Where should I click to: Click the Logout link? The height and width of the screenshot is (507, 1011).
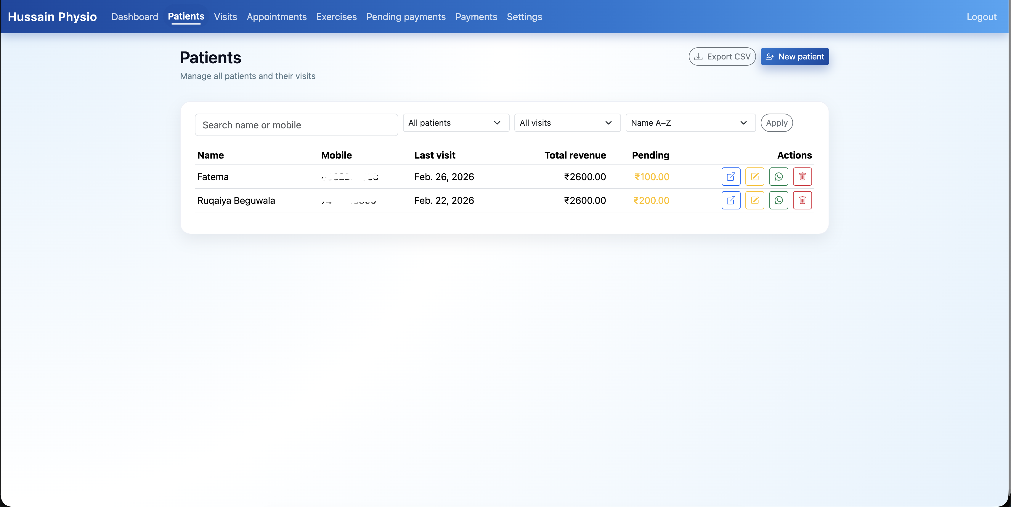(981, 17)
